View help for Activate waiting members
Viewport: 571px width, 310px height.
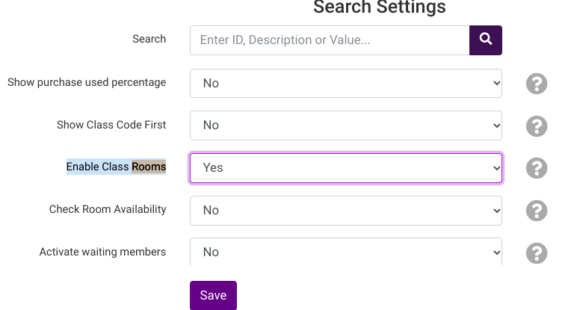537,253
